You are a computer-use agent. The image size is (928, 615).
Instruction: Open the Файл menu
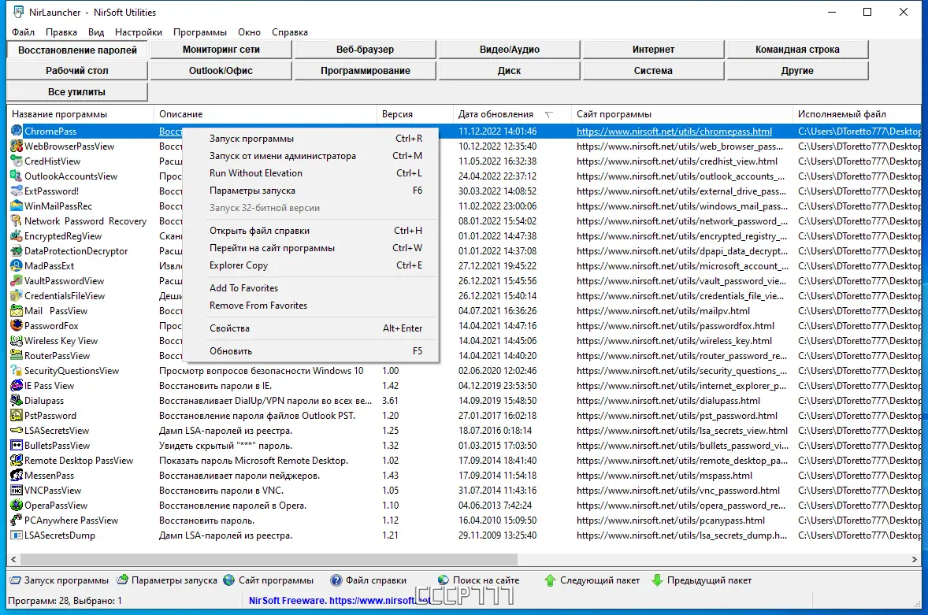tap(23, 32)
